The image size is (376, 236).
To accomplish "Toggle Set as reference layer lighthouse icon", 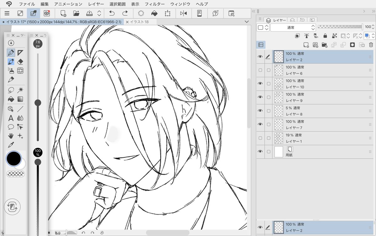I will [306, 36].
